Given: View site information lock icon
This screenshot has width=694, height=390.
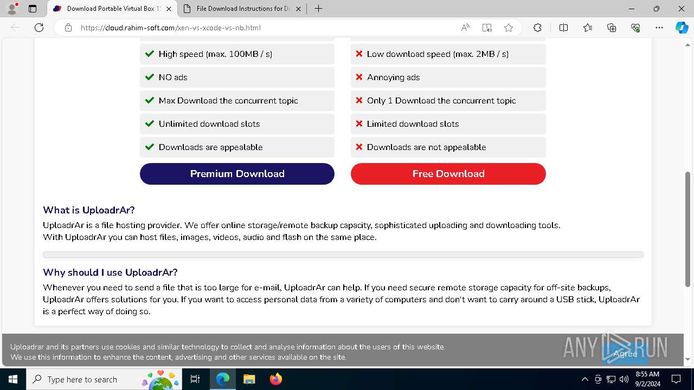Looking at the screenshot, I should click(x=68, y=28).
